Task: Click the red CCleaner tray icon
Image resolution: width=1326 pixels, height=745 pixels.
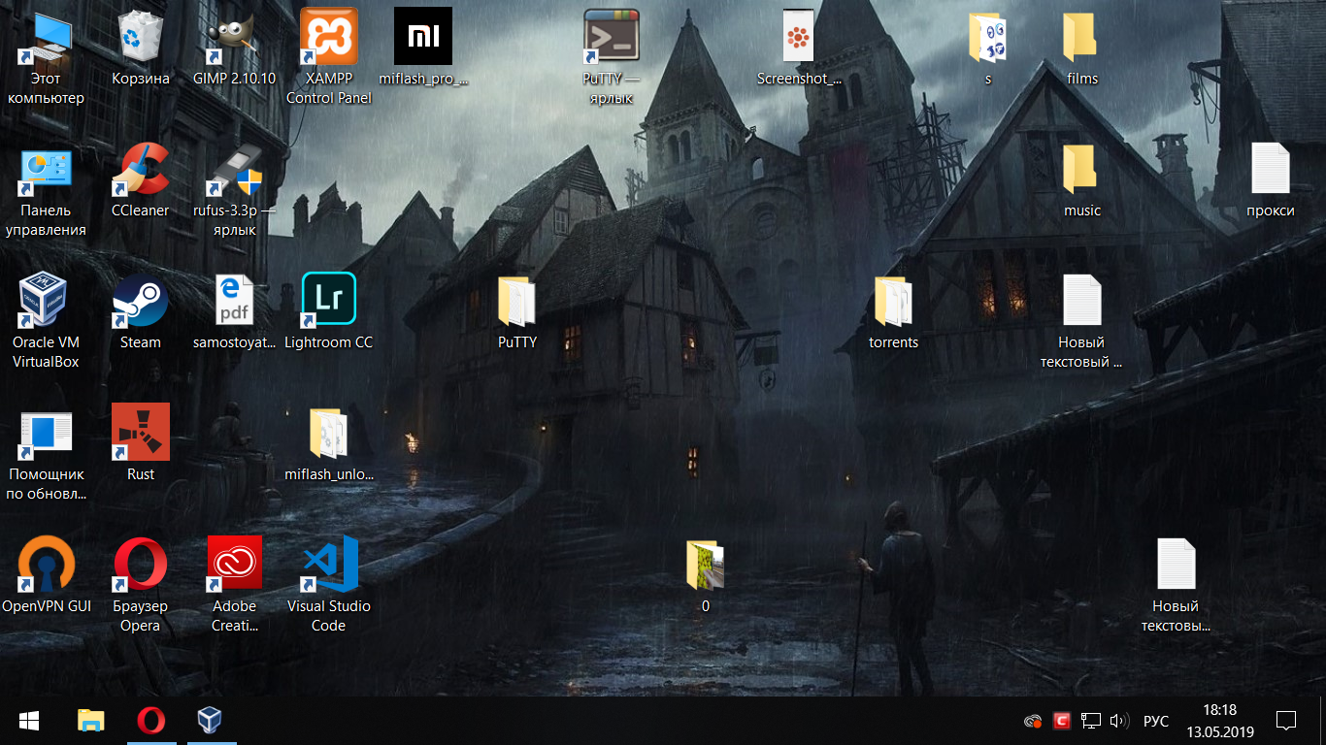Action: [1063, 721]
